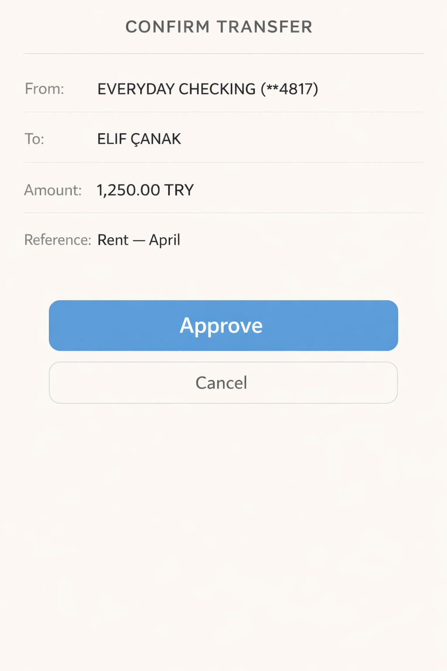Click the word CONFIRM in the header
Image resolution: width=447 pixels, height=671 pixels.
click(x=168, y=27)
